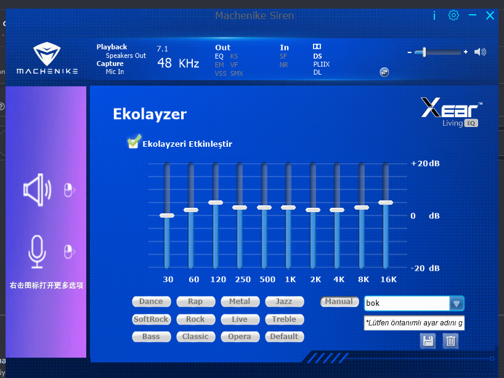
Task: Click the 8K band slider handle
Action: 362,207
